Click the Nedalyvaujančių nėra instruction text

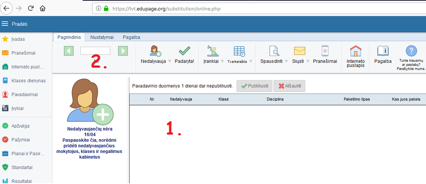[90, 143]
